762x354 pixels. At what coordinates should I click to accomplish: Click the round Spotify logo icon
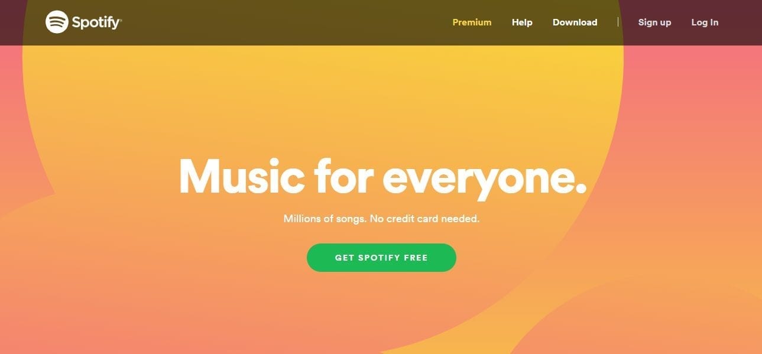pyautogui.click(x=57, y=22)
